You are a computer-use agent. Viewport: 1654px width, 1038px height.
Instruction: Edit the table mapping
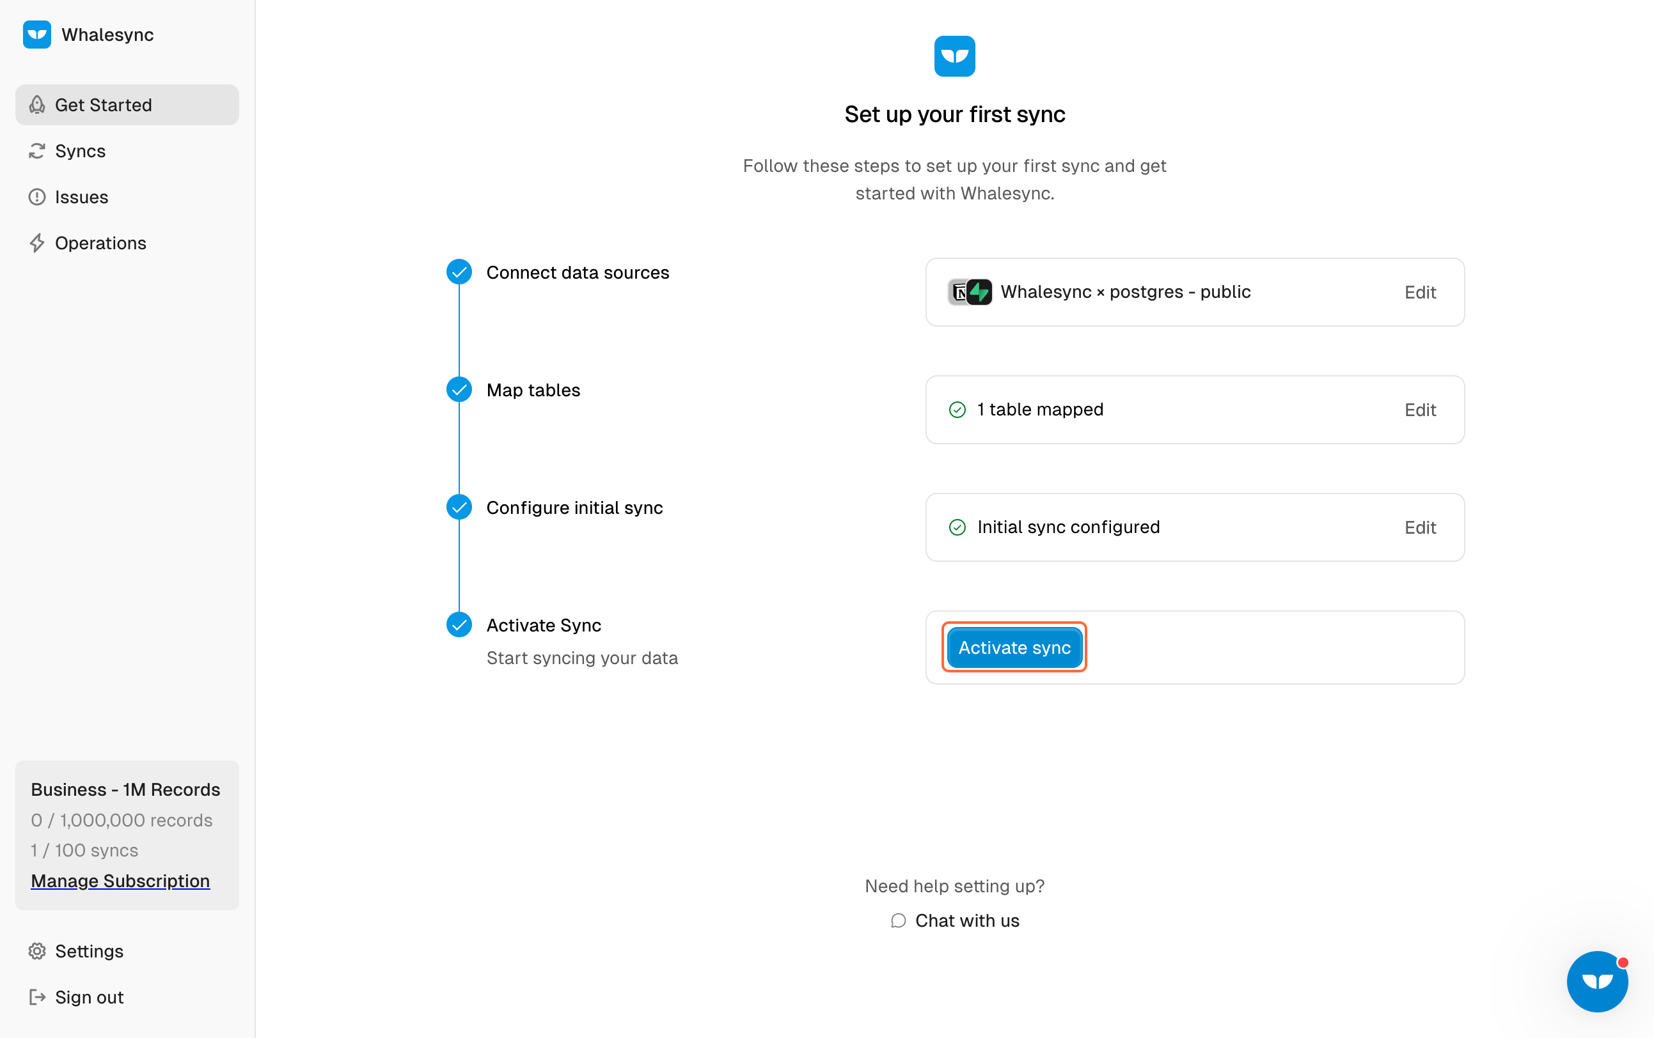1420,410
